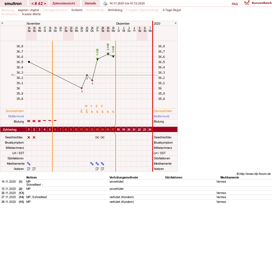Click the 'vaginal / digital' measurement value
This screenshot has width=272, height=264.
click(x=28, y=10)
